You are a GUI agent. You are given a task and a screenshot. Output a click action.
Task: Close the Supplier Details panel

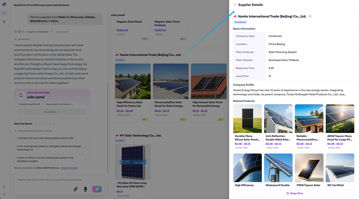pos(235,5)
